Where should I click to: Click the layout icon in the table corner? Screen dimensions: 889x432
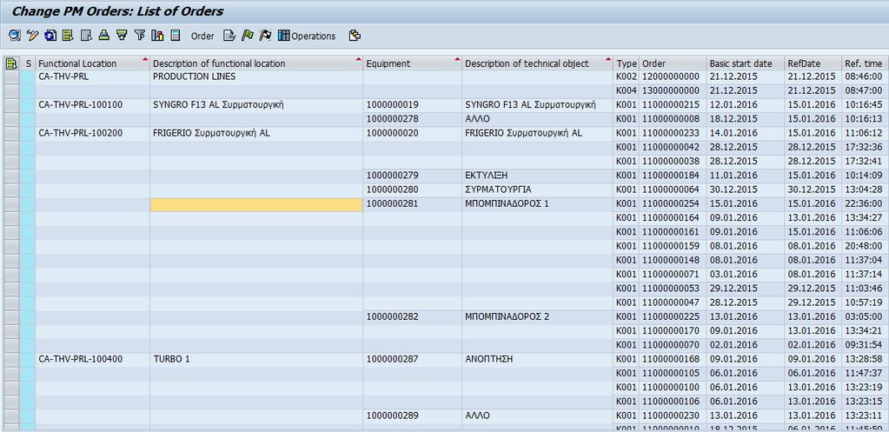[10, 63]
